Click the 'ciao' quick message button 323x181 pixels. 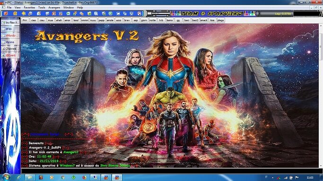(x=34, y=20)
